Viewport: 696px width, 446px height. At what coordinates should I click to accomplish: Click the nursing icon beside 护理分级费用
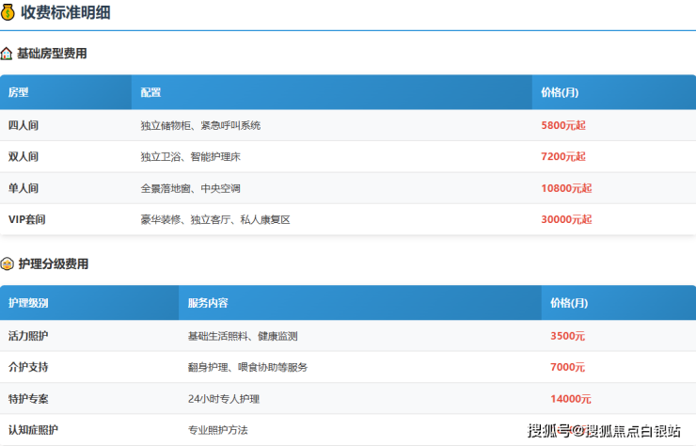coord(7,264)
